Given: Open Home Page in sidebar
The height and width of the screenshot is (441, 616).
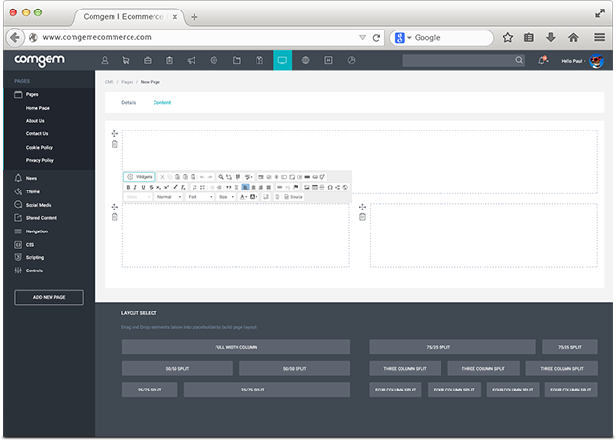Looking at the screenshot, I should (38, 108).
